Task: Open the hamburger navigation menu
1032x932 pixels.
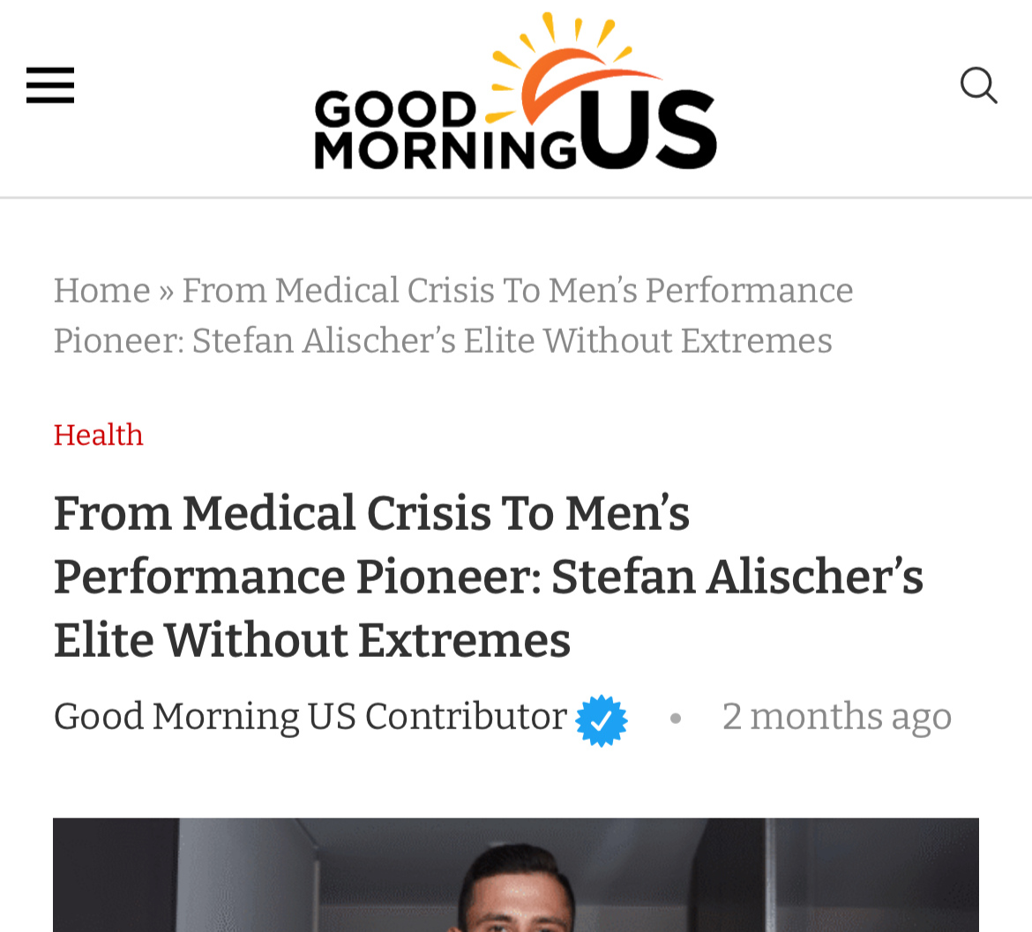Action: (x=50, y=86)
